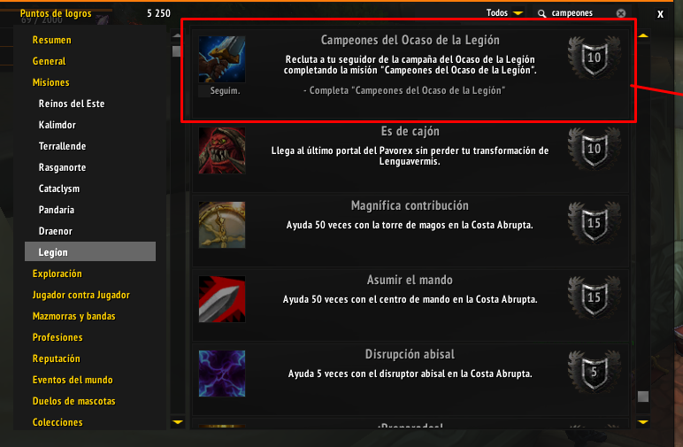Click the red blade icon of Asumir el mando

222,299
